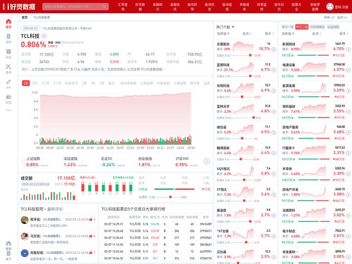This screenshot has width=352, height=264.
Task: Add 蓝黛科技 with its plus icon
Action: (x=274, y=70)
